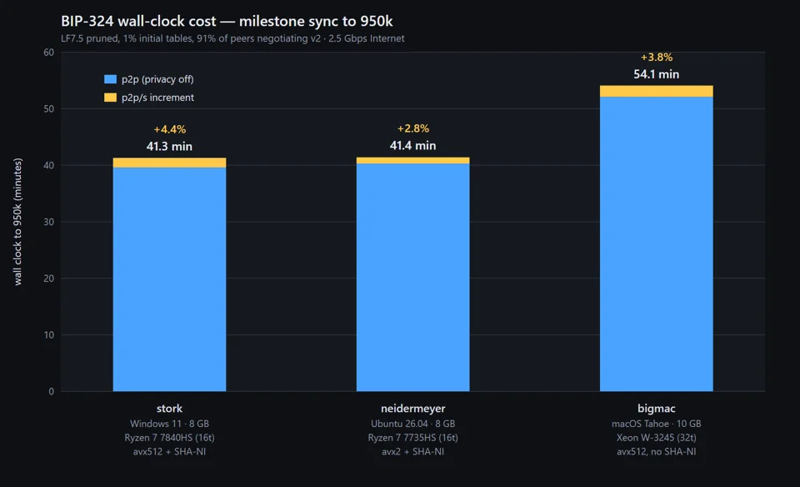The image size is (800, 487).
Task: Click the "Xeon W-3245 (32t)" spec line
Action: [x=657, y=438]
